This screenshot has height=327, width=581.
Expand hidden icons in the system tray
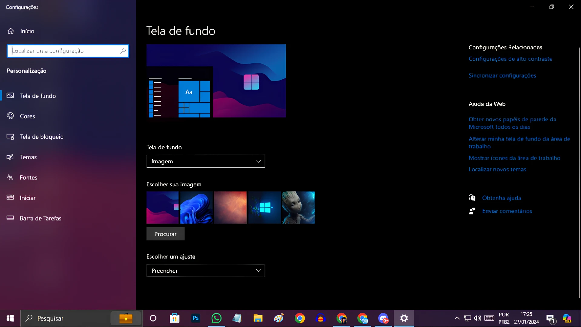coord(457,318)
